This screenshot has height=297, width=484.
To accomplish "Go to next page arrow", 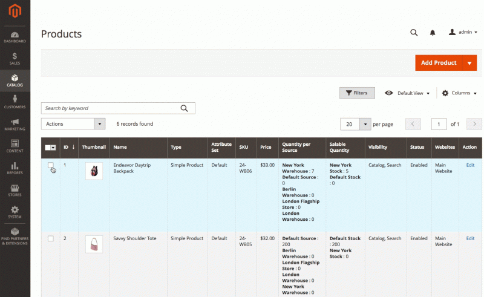I will pos(474,124).
